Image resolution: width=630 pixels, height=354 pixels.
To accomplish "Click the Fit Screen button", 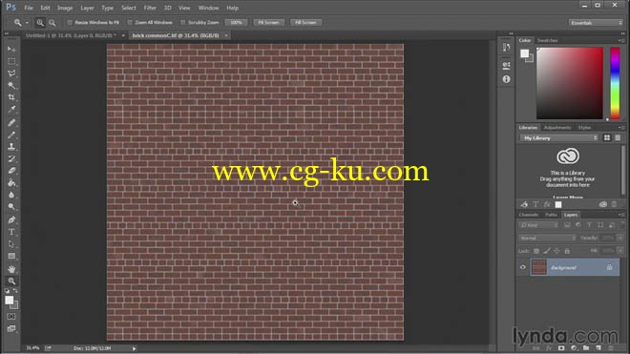I will [268, 23].
